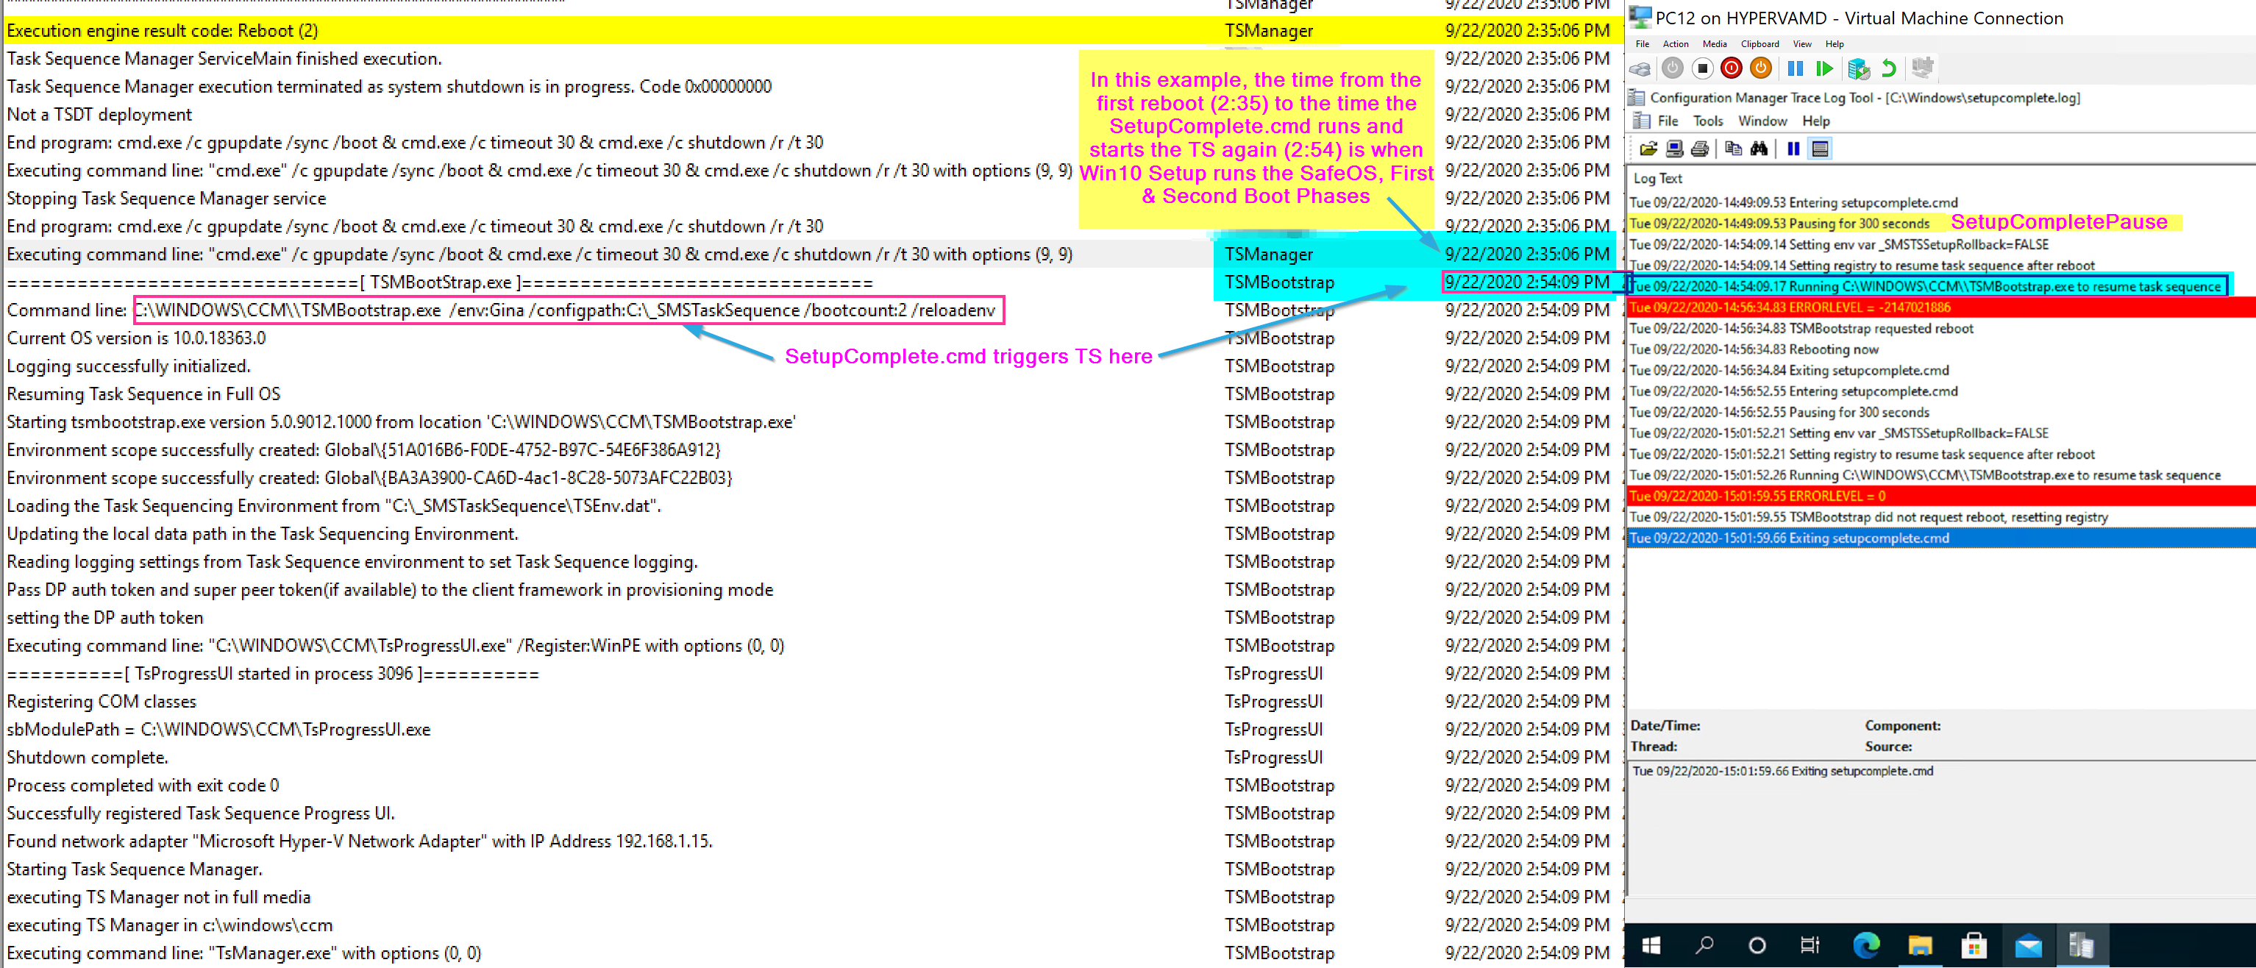Click the CMTrace Open on Server computer icon
Screen dimensions: 2256x968
pyautogui.click(x=1673, y=149)
